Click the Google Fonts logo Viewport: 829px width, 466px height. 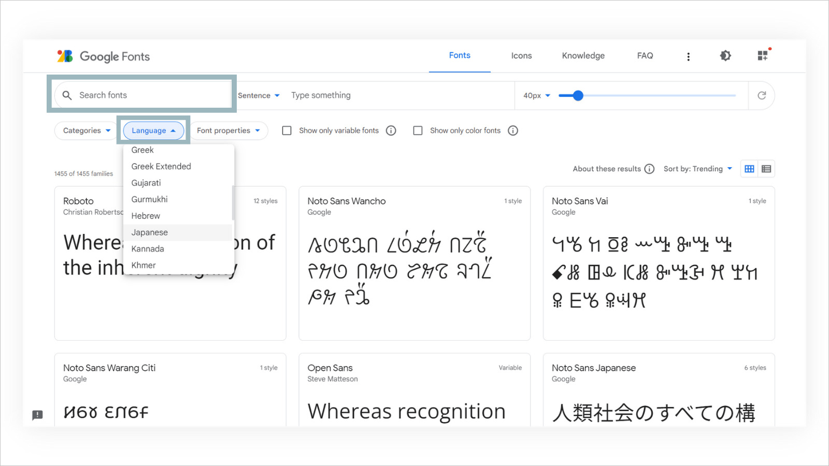pyautogui.click(x=104, y=56)
